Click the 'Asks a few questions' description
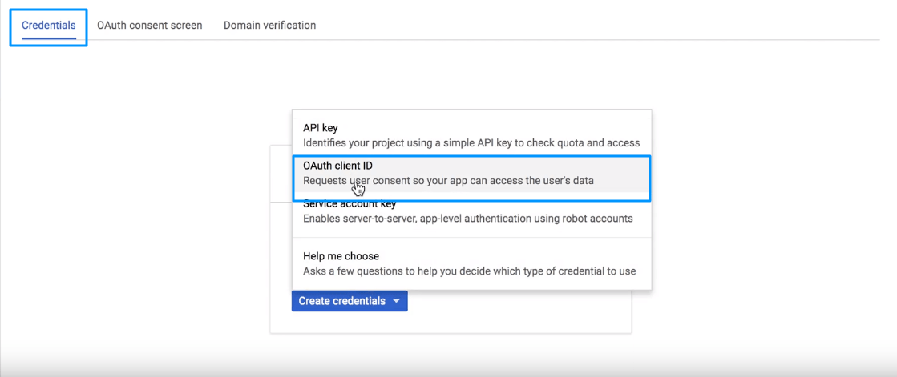Screen dimensions: 897x377 click(470, 271)
